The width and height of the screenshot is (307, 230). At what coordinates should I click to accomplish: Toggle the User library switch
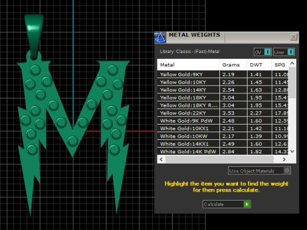pos(284,52)
